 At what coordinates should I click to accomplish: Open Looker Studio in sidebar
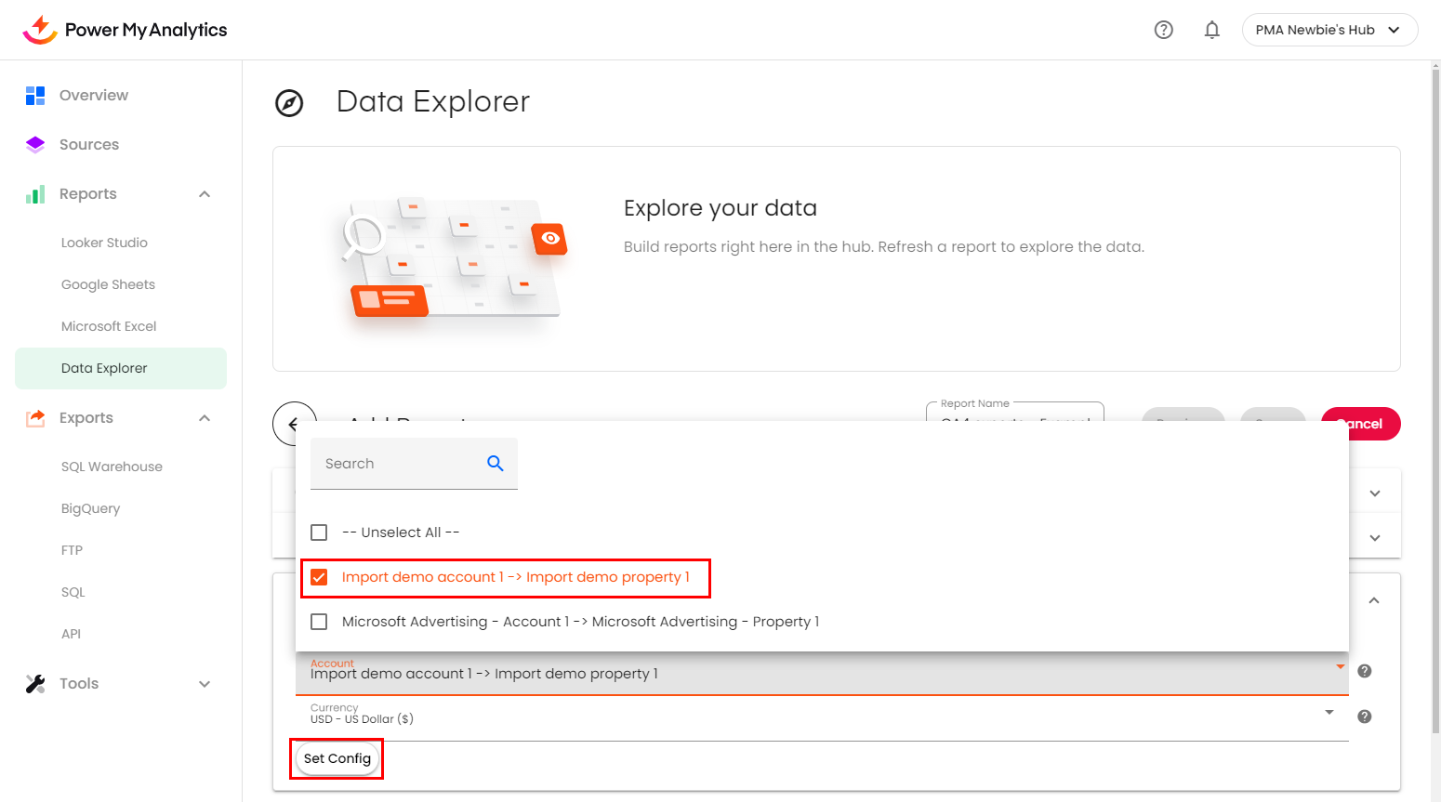pyautogui.click(x=104, y=243)
